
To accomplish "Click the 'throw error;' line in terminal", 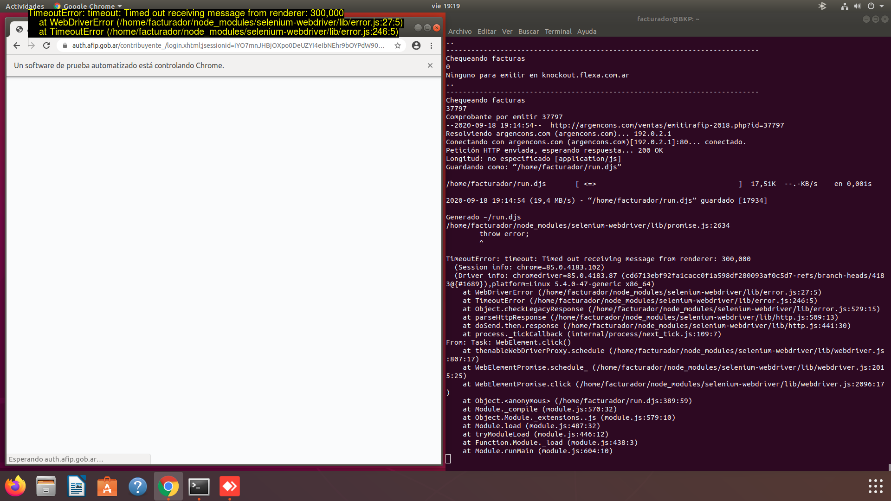I will [504, 234].
